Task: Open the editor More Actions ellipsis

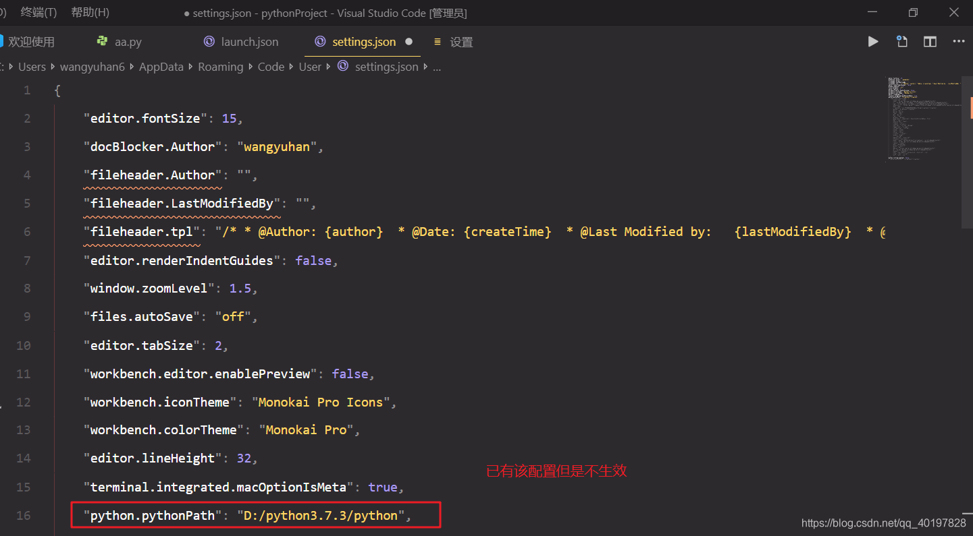Action: click(x=959, y=42)
